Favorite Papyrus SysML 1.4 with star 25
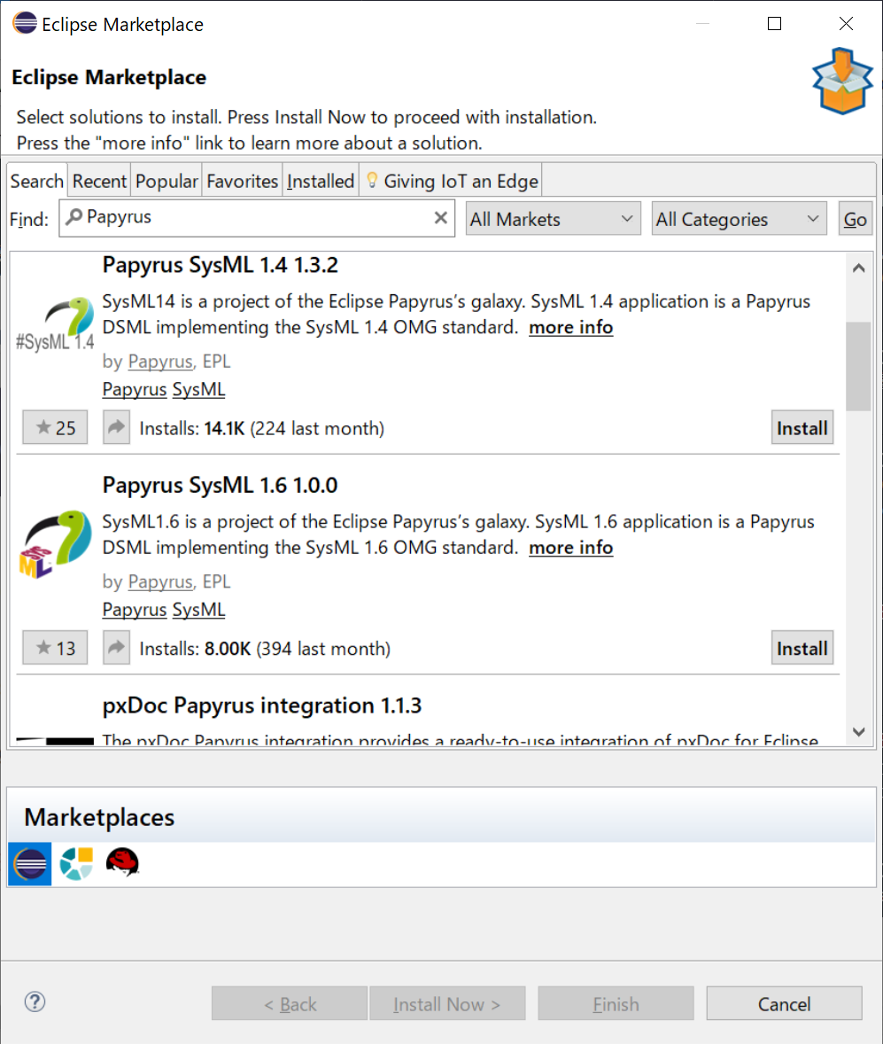 pos(55,427)
